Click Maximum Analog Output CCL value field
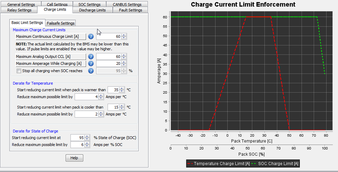338x172 pixels. click(x=108, y=57)
